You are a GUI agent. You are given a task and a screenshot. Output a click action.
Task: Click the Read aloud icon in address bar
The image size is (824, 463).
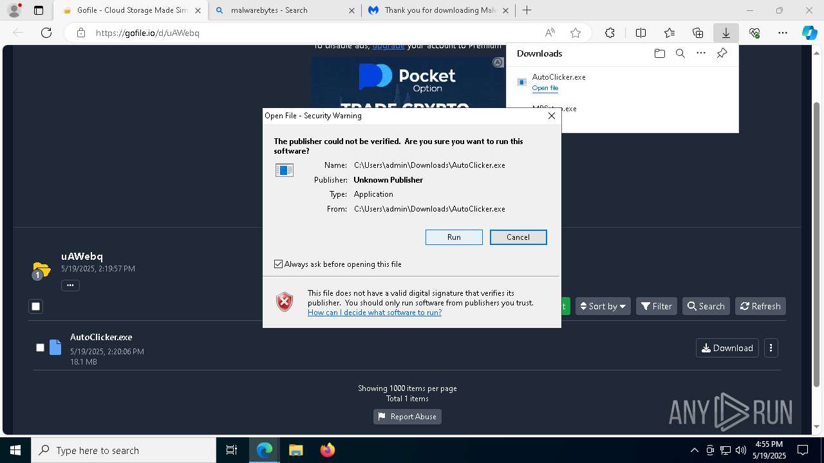550,33
